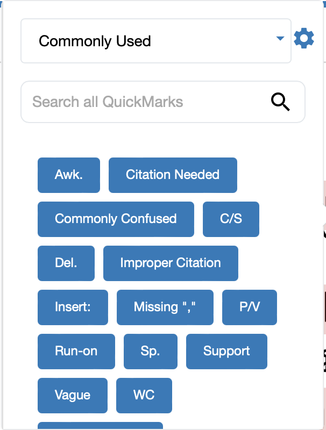326x430 pixels.
Task: Select the Awk. QuickMark
Action: (x=69, y=175)
